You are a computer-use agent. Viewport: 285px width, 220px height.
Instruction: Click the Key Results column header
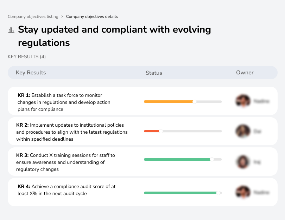[x=31, y=73]
